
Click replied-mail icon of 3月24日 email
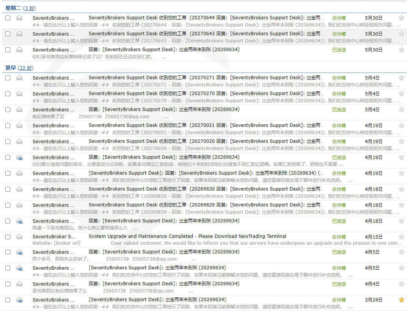(x=19, y=300)
